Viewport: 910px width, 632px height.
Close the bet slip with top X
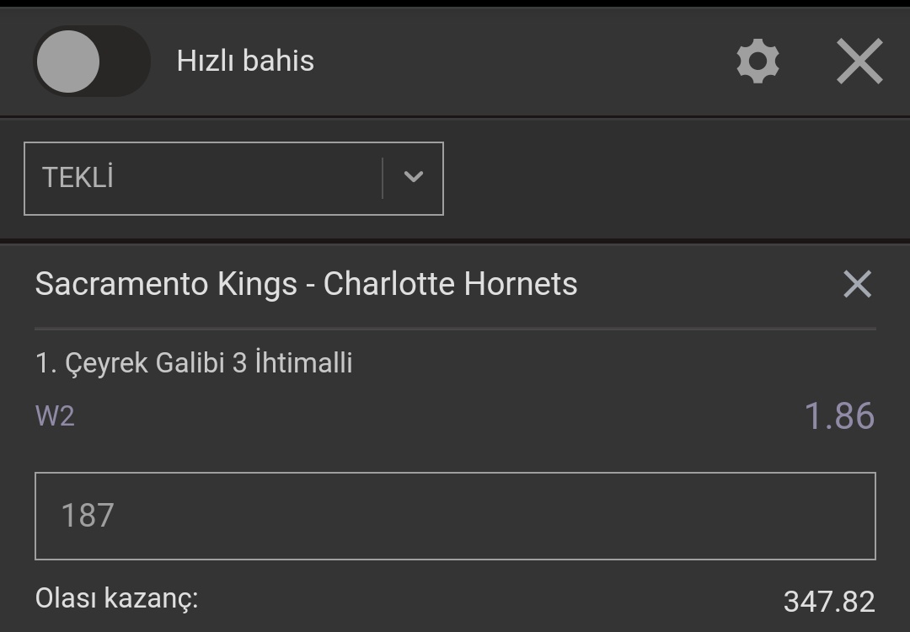pyautogui.click(x=859, y=61)
